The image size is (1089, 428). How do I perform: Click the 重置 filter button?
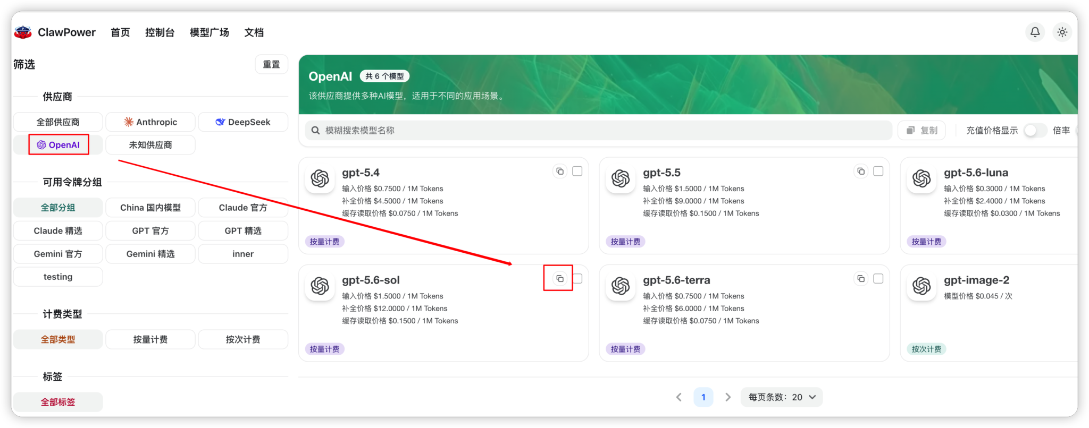pyautogui.click(x=271, y=64)
